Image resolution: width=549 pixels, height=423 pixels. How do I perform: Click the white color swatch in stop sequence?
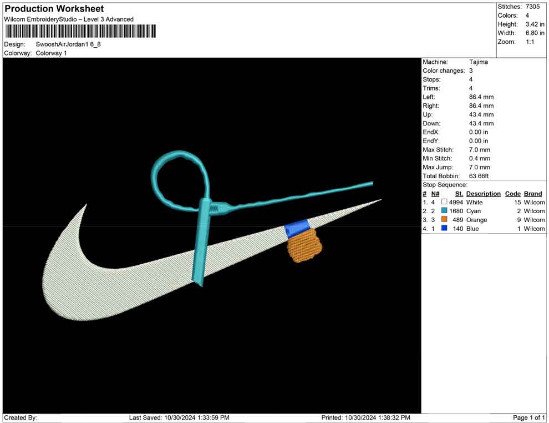[x=444, y=203]
